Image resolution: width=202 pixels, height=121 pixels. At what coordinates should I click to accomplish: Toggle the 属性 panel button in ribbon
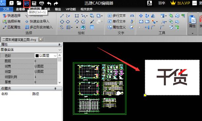click(192, 22)
